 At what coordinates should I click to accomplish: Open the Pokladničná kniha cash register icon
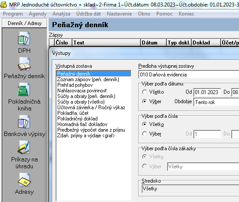[x=24, y=89]
